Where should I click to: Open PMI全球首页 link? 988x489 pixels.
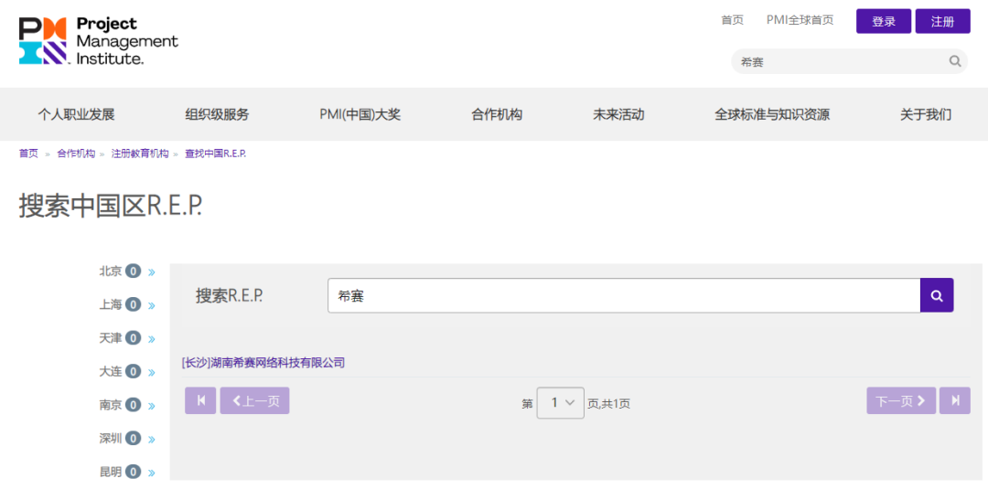800,20
